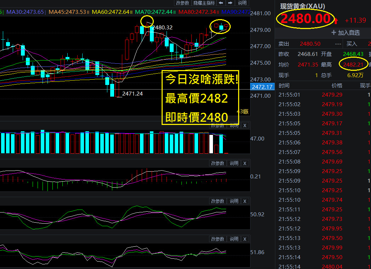Click the right arrow chart navigation icon
Image resolution: width=371 pixels, height=269 pixels.
point(230,3)
